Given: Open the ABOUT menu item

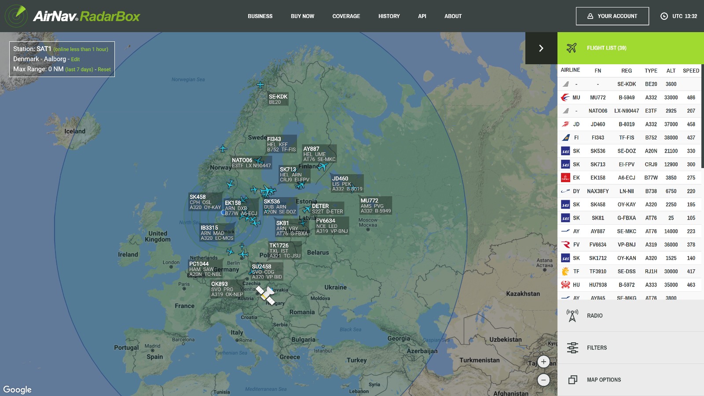Looking at the screenshot, I should click(x=453, y=16).
